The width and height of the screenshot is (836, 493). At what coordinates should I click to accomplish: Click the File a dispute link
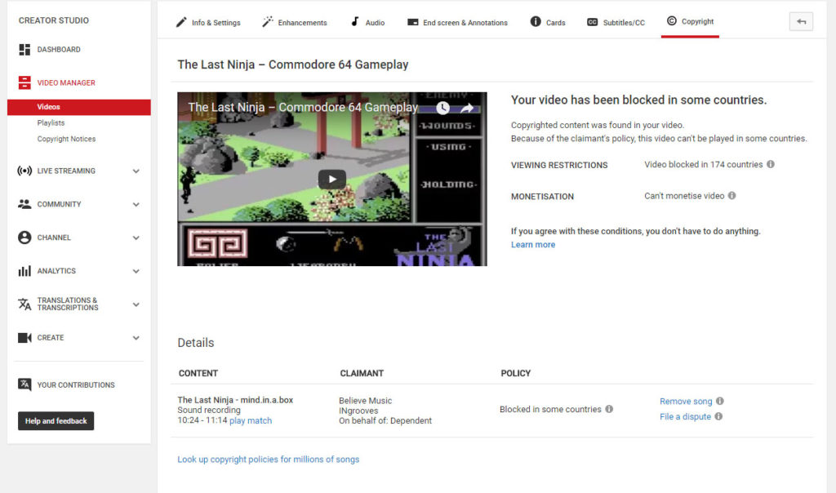[x=685, y=417]
